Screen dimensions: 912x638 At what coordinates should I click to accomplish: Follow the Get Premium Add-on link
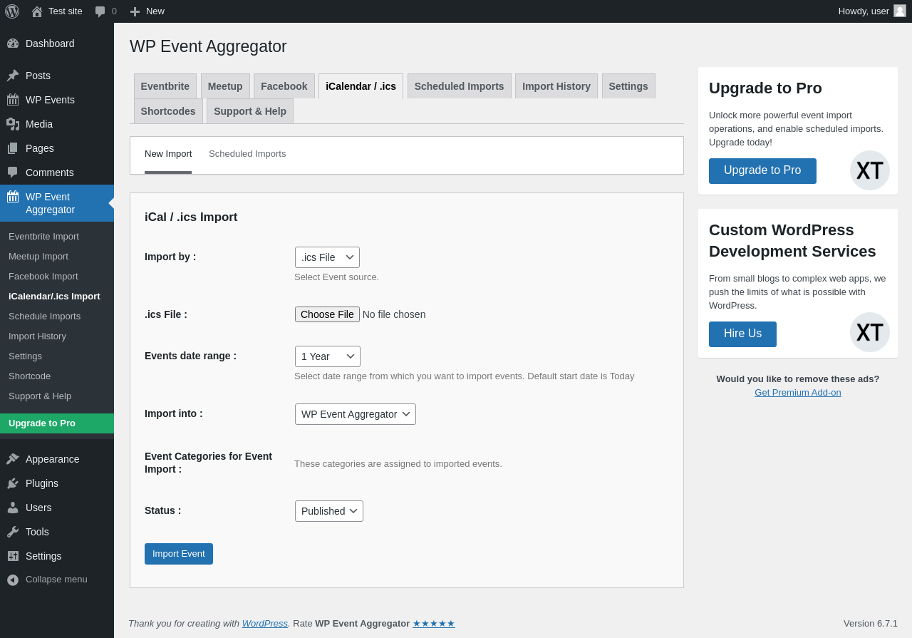pos(797,393)
